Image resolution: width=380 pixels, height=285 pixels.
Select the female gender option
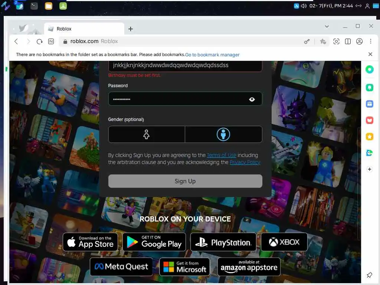pyautogui.click(x=146, y=134)
